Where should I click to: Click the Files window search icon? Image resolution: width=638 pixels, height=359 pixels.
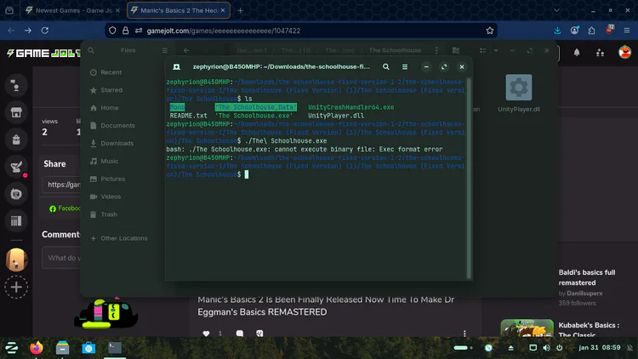91,50
